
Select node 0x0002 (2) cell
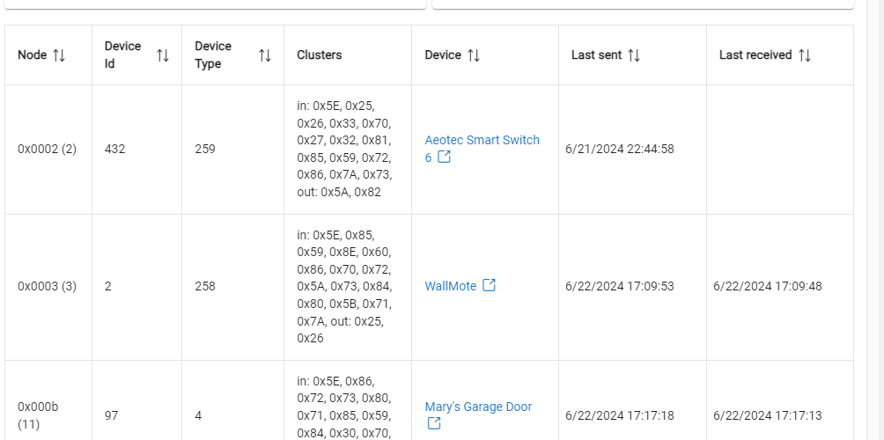(48, 149)
